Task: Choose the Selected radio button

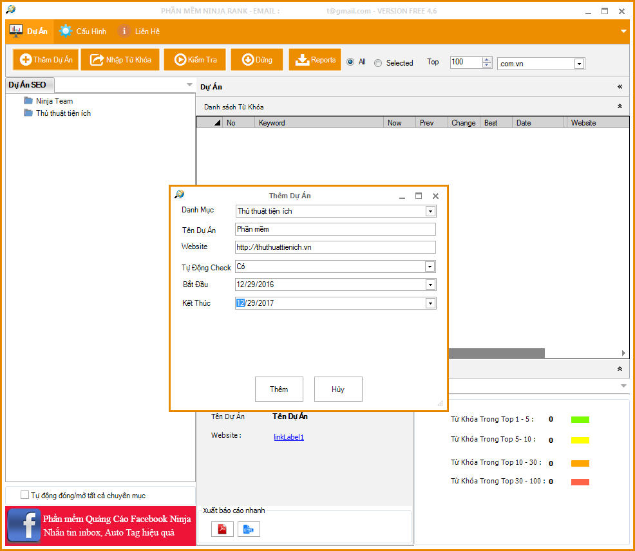Action: [x=378, y=63]
